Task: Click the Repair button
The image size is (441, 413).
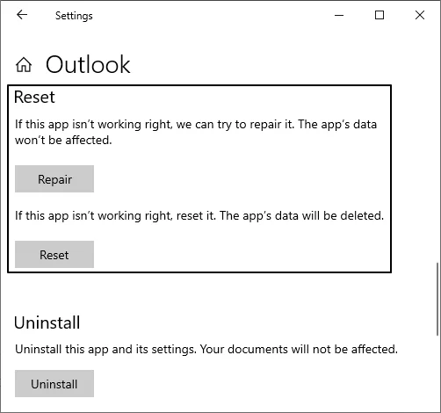Action: coord(54,178)
